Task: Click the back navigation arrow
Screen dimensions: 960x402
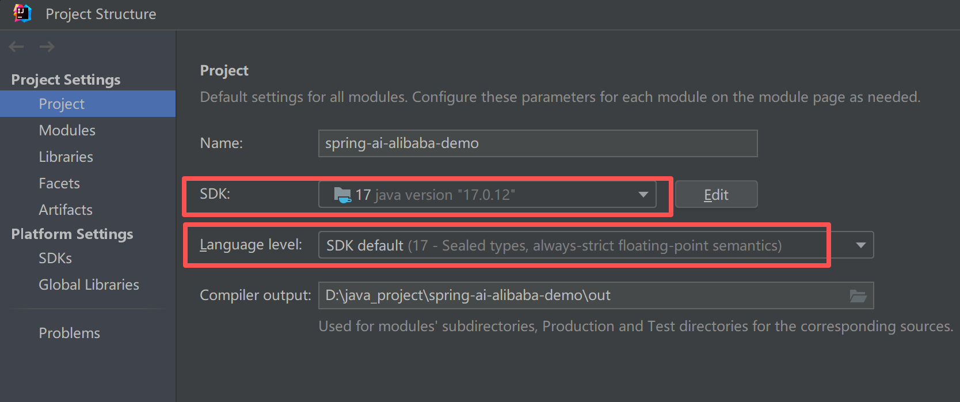Action: [x=16, y=47]
